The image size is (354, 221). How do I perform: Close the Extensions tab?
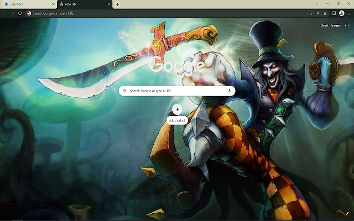tap(53, 4)
